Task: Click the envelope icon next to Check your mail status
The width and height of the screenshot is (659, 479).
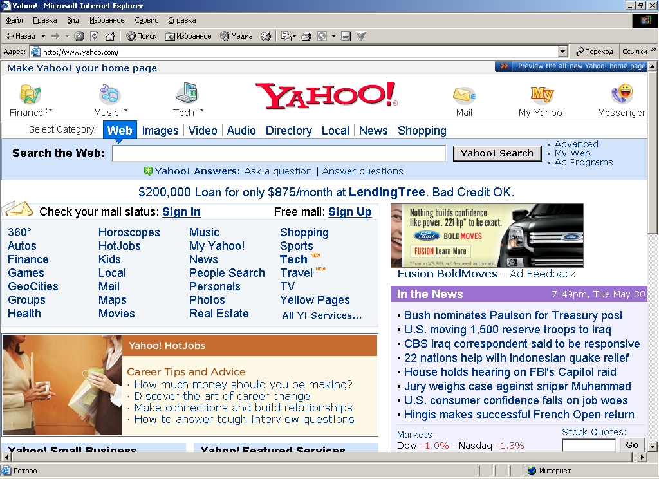Action: [18, 209]
